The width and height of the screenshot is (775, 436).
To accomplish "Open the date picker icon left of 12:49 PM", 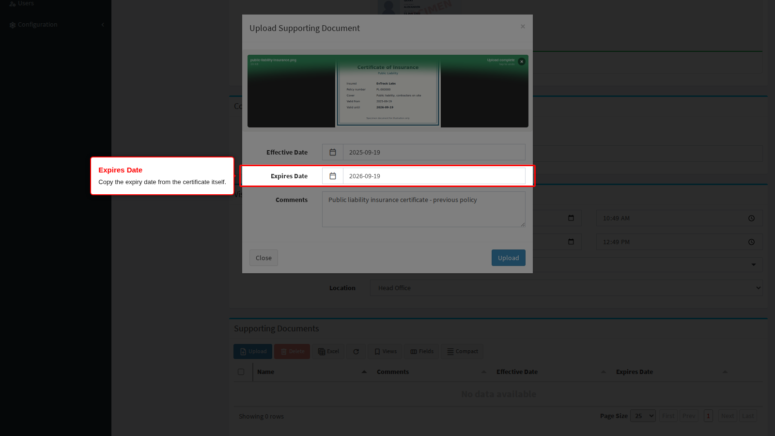I will pyautogui.click(x=571, y=242).
